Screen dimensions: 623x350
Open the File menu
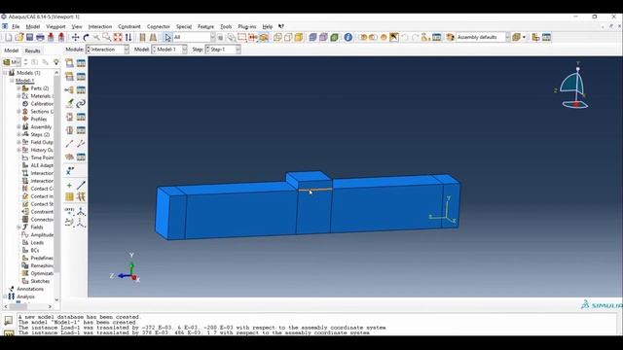(16, 26)
